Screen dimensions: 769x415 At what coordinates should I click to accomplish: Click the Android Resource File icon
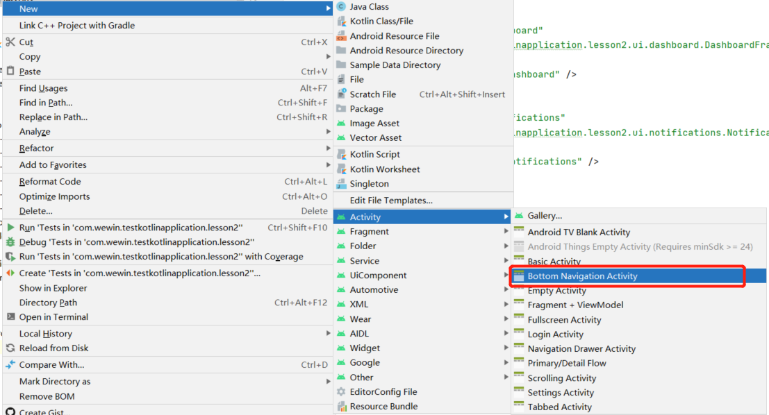pyautogui.click(x=341, y=36)
